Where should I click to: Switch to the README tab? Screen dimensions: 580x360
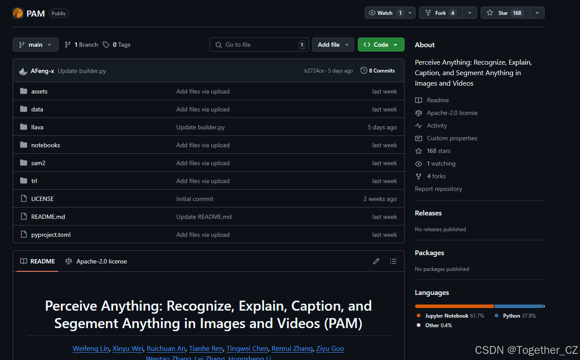[x=37, y=261]
